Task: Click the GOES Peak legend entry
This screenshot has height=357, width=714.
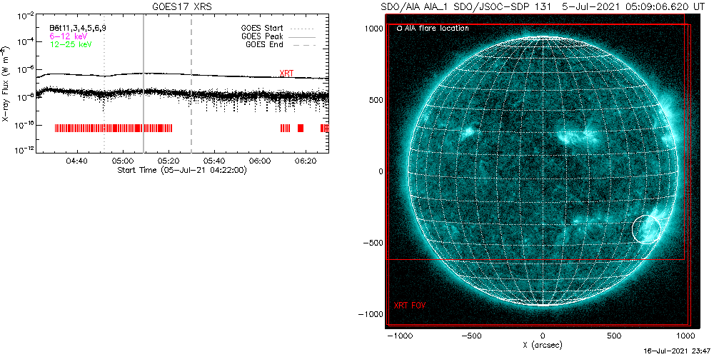Action: tap(278, 36)
